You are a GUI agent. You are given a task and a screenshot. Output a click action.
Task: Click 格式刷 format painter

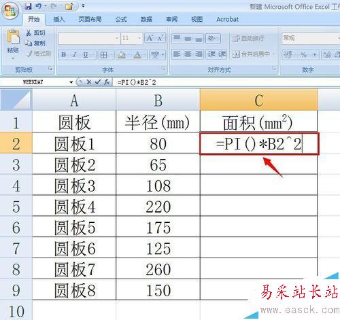pyautogui.click(x=38, y=54)
